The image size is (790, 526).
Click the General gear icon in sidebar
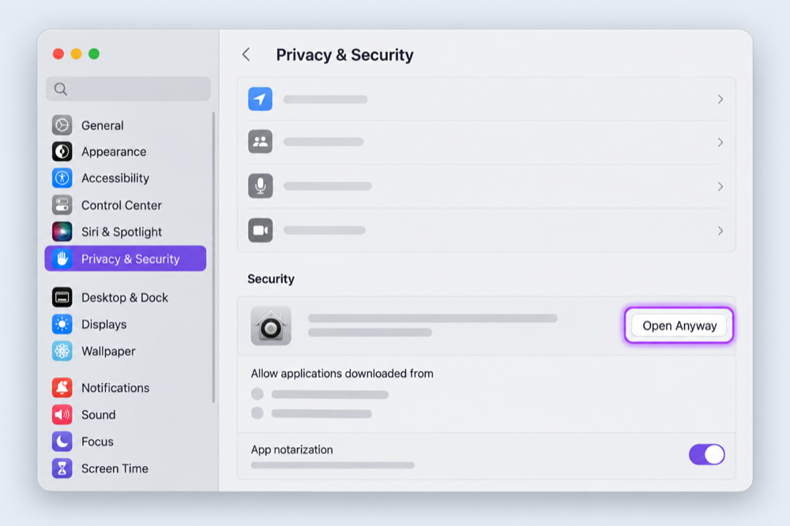click(62, 125)
